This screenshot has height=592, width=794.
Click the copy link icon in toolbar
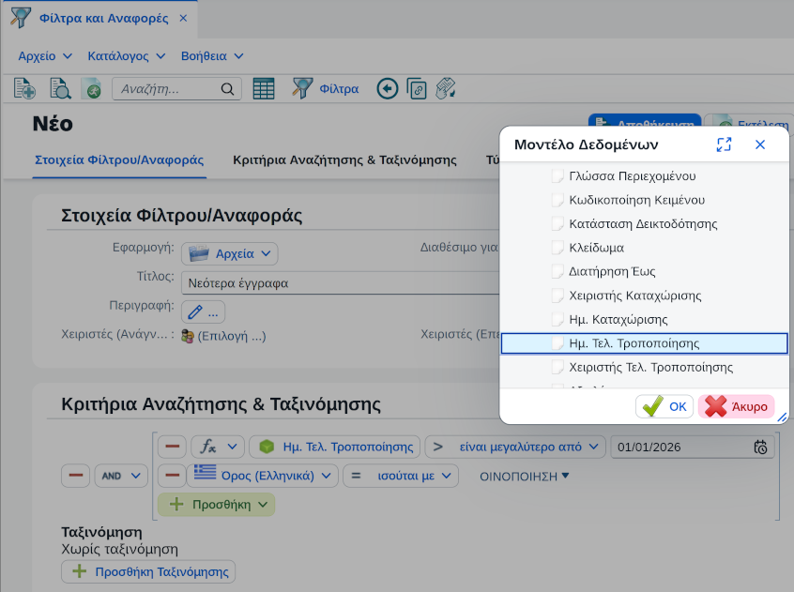pyautogui.click(x=417, y=88)
